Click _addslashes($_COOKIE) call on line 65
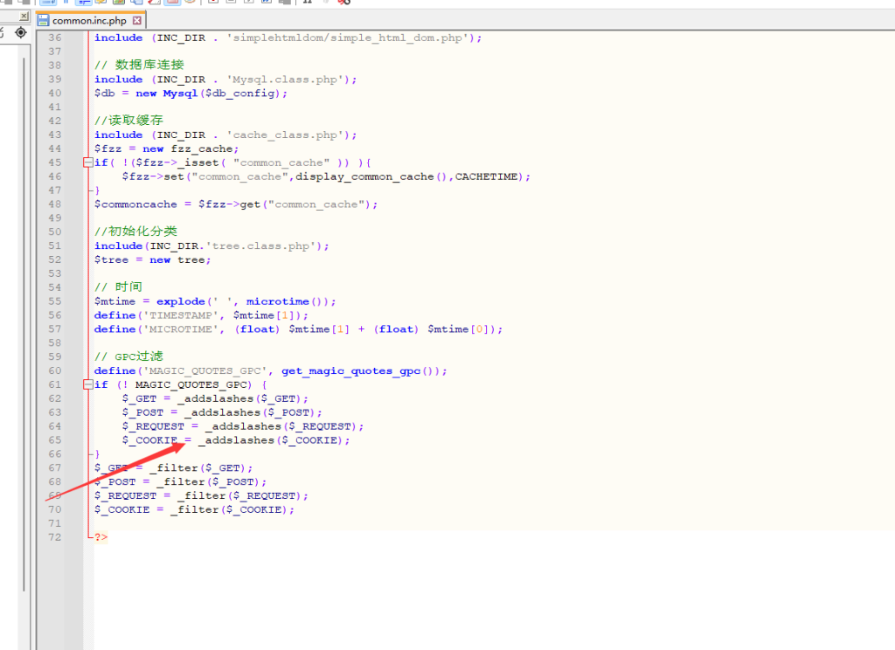Viewport: 895px width, 650px height. (273, 440)
